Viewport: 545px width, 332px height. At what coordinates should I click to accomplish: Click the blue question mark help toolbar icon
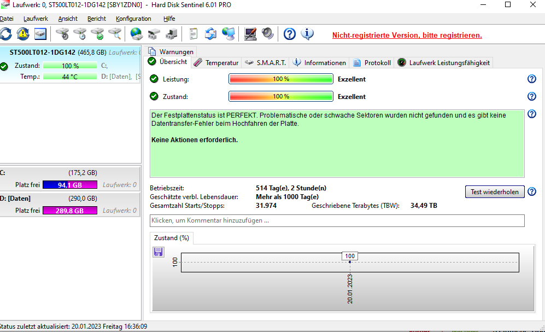point(290,34)
